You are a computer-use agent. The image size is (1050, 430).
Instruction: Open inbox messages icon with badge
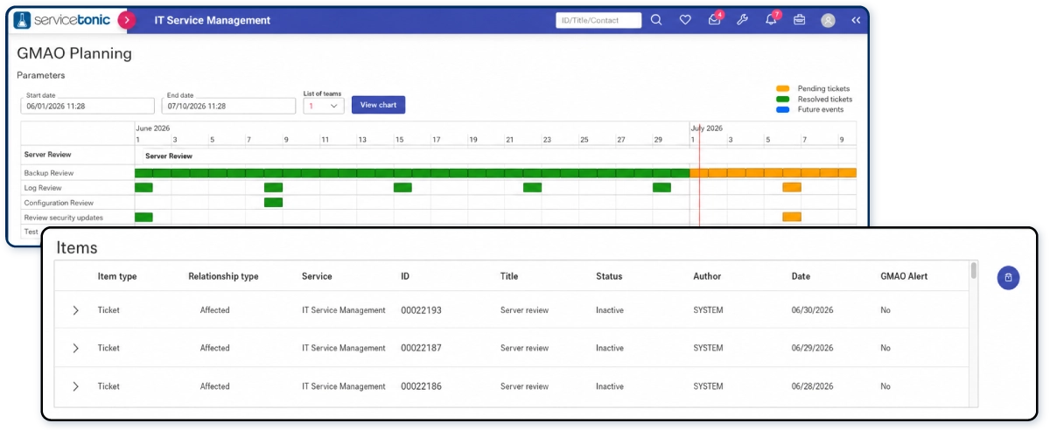point(715,19)
